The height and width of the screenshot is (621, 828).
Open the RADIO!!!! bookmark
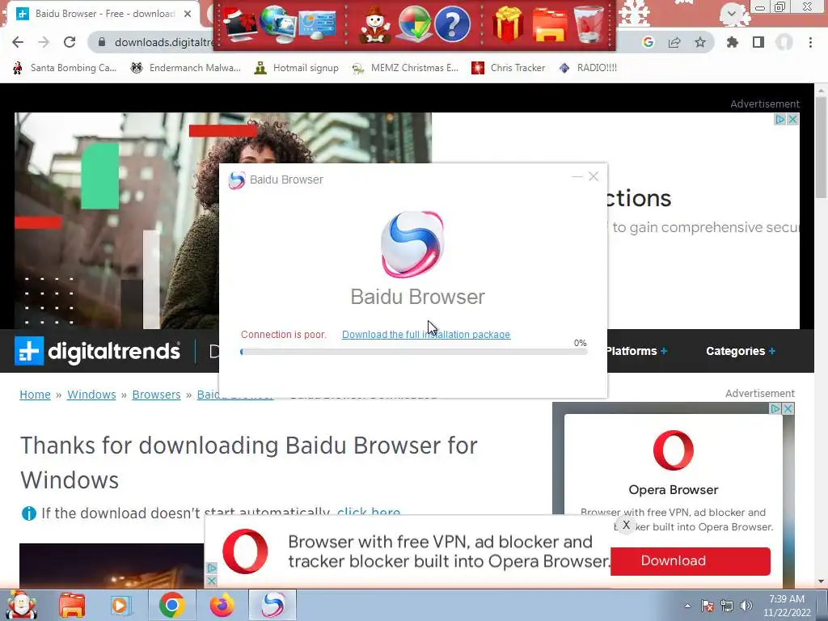588,68
